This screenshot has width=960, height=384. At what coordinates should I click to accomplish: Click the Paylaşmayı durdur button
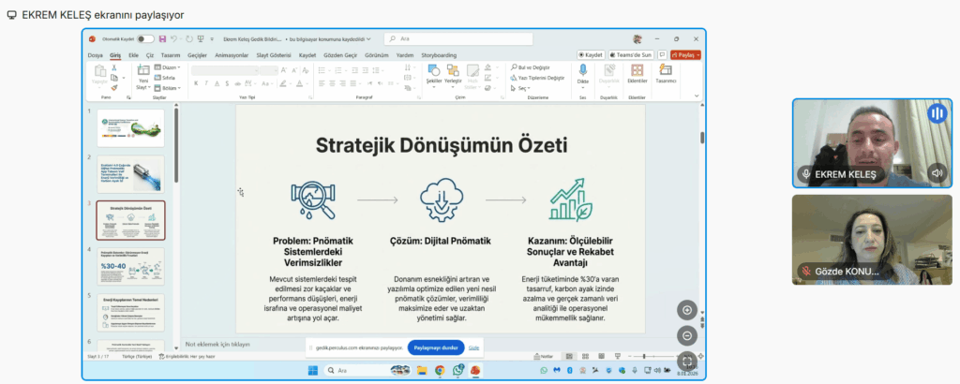pyautogui.click(x=436, y=347)
